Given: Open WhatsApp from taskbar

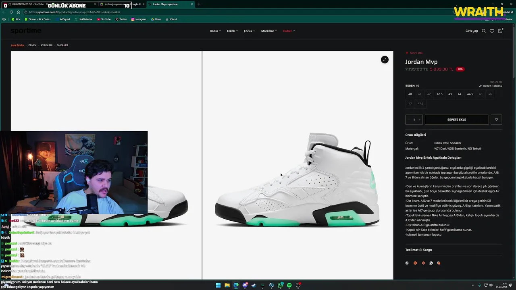Looking at the screenshot, I should (x=281, y=285).
